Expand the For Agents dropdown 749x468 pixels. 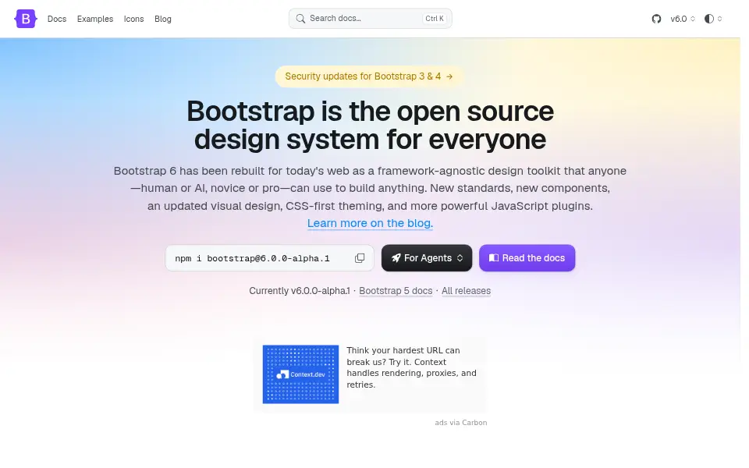pyautogui.click(x=427, y=258)
